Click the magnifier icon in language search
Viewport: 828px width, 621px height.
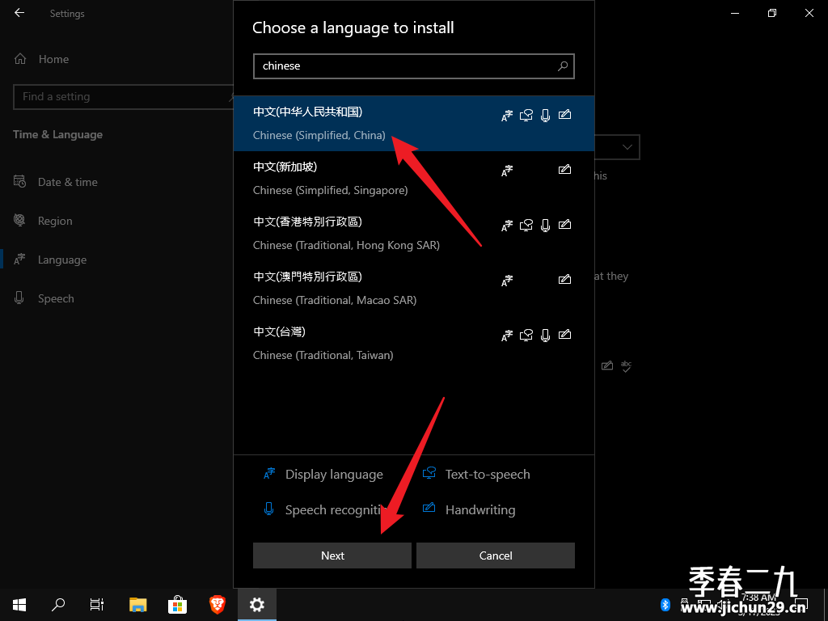pos(563,66)
